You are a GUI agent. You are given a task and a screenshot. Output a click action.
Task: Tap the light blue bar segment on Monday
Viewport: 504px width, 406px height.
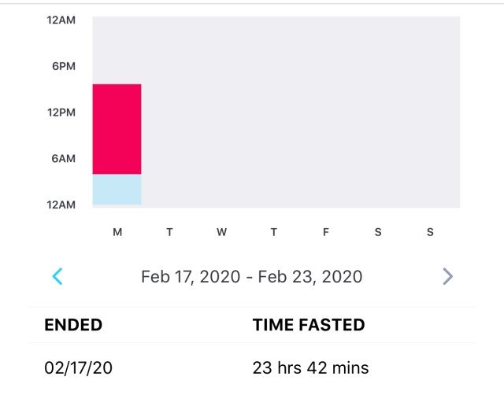(117, 189)
